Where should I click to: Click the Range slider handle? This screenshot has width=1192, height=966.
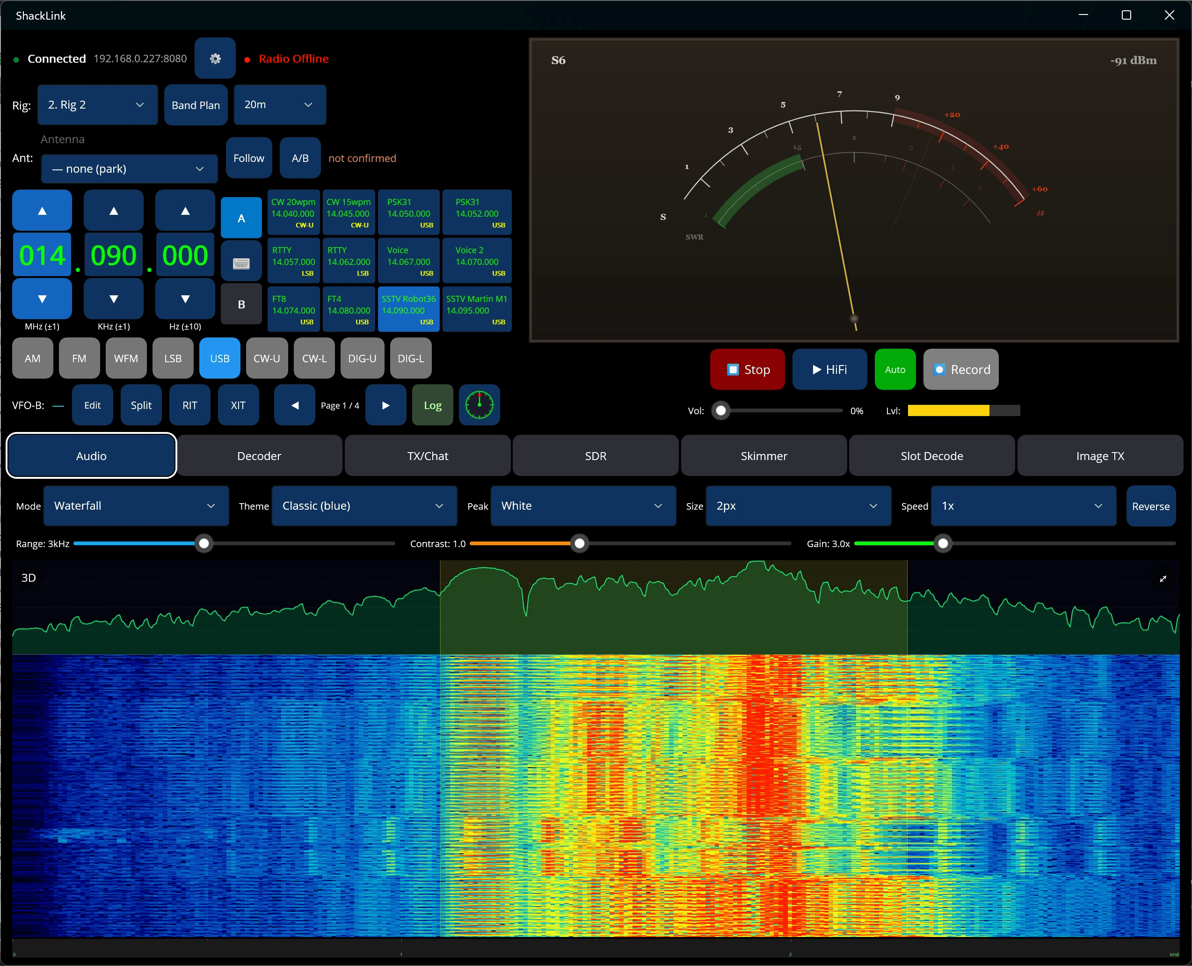pos(204,543)
